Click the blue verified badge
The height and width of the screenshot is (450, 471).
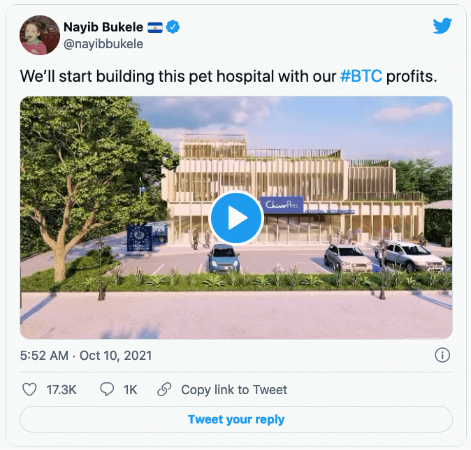coord(173,27)
